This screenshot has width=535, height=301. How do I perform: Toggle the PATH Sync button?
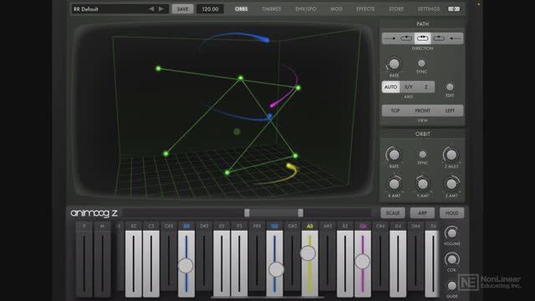(421, 63)
